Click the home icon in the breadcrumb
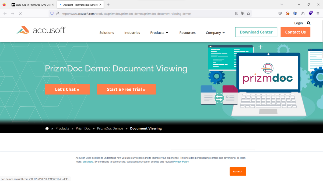The height and width of the screenshot is (181, 323). click(47, 128)
